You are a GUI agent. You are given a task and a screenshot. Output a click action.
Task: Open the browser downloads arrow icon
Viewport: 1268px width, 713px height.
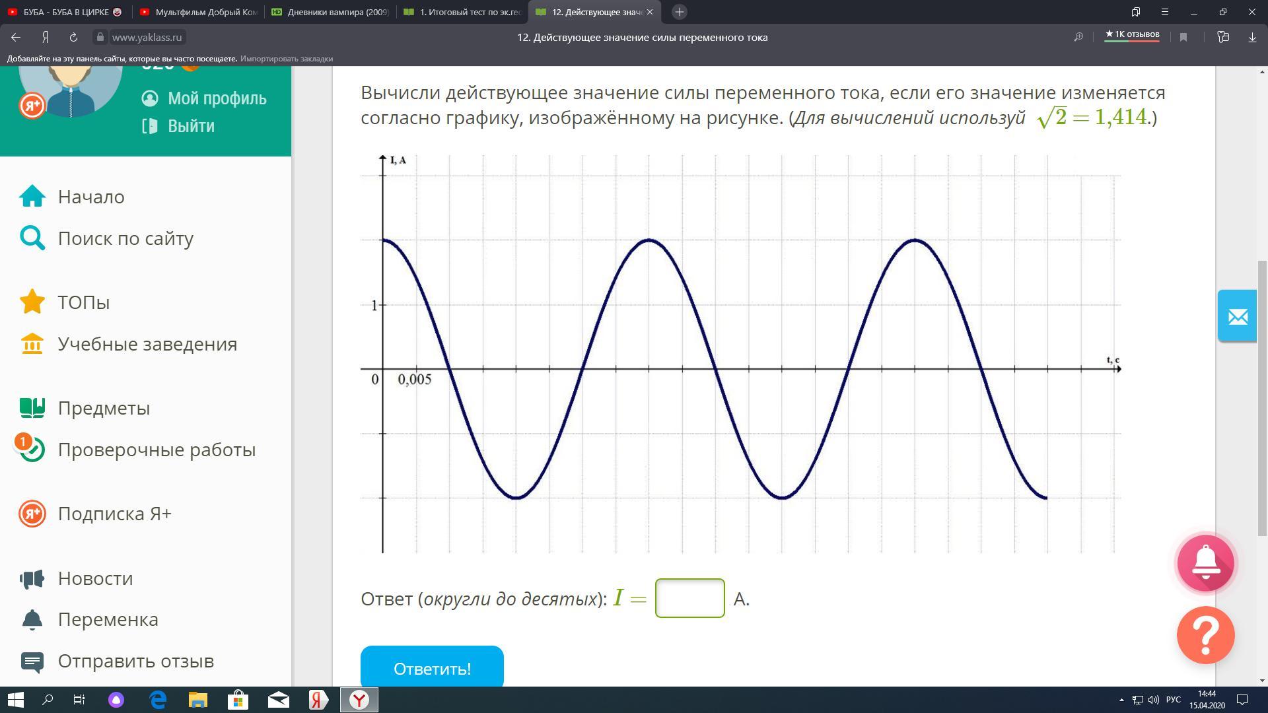click(x=1251, y=38)
